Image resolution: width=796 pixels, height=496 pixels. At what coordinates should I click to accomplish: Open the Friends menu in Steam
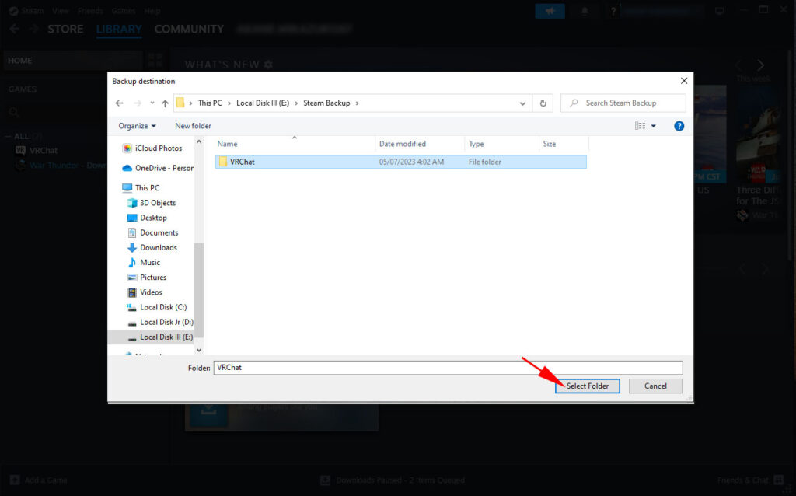pyautogui.click(x=90, y=11)
